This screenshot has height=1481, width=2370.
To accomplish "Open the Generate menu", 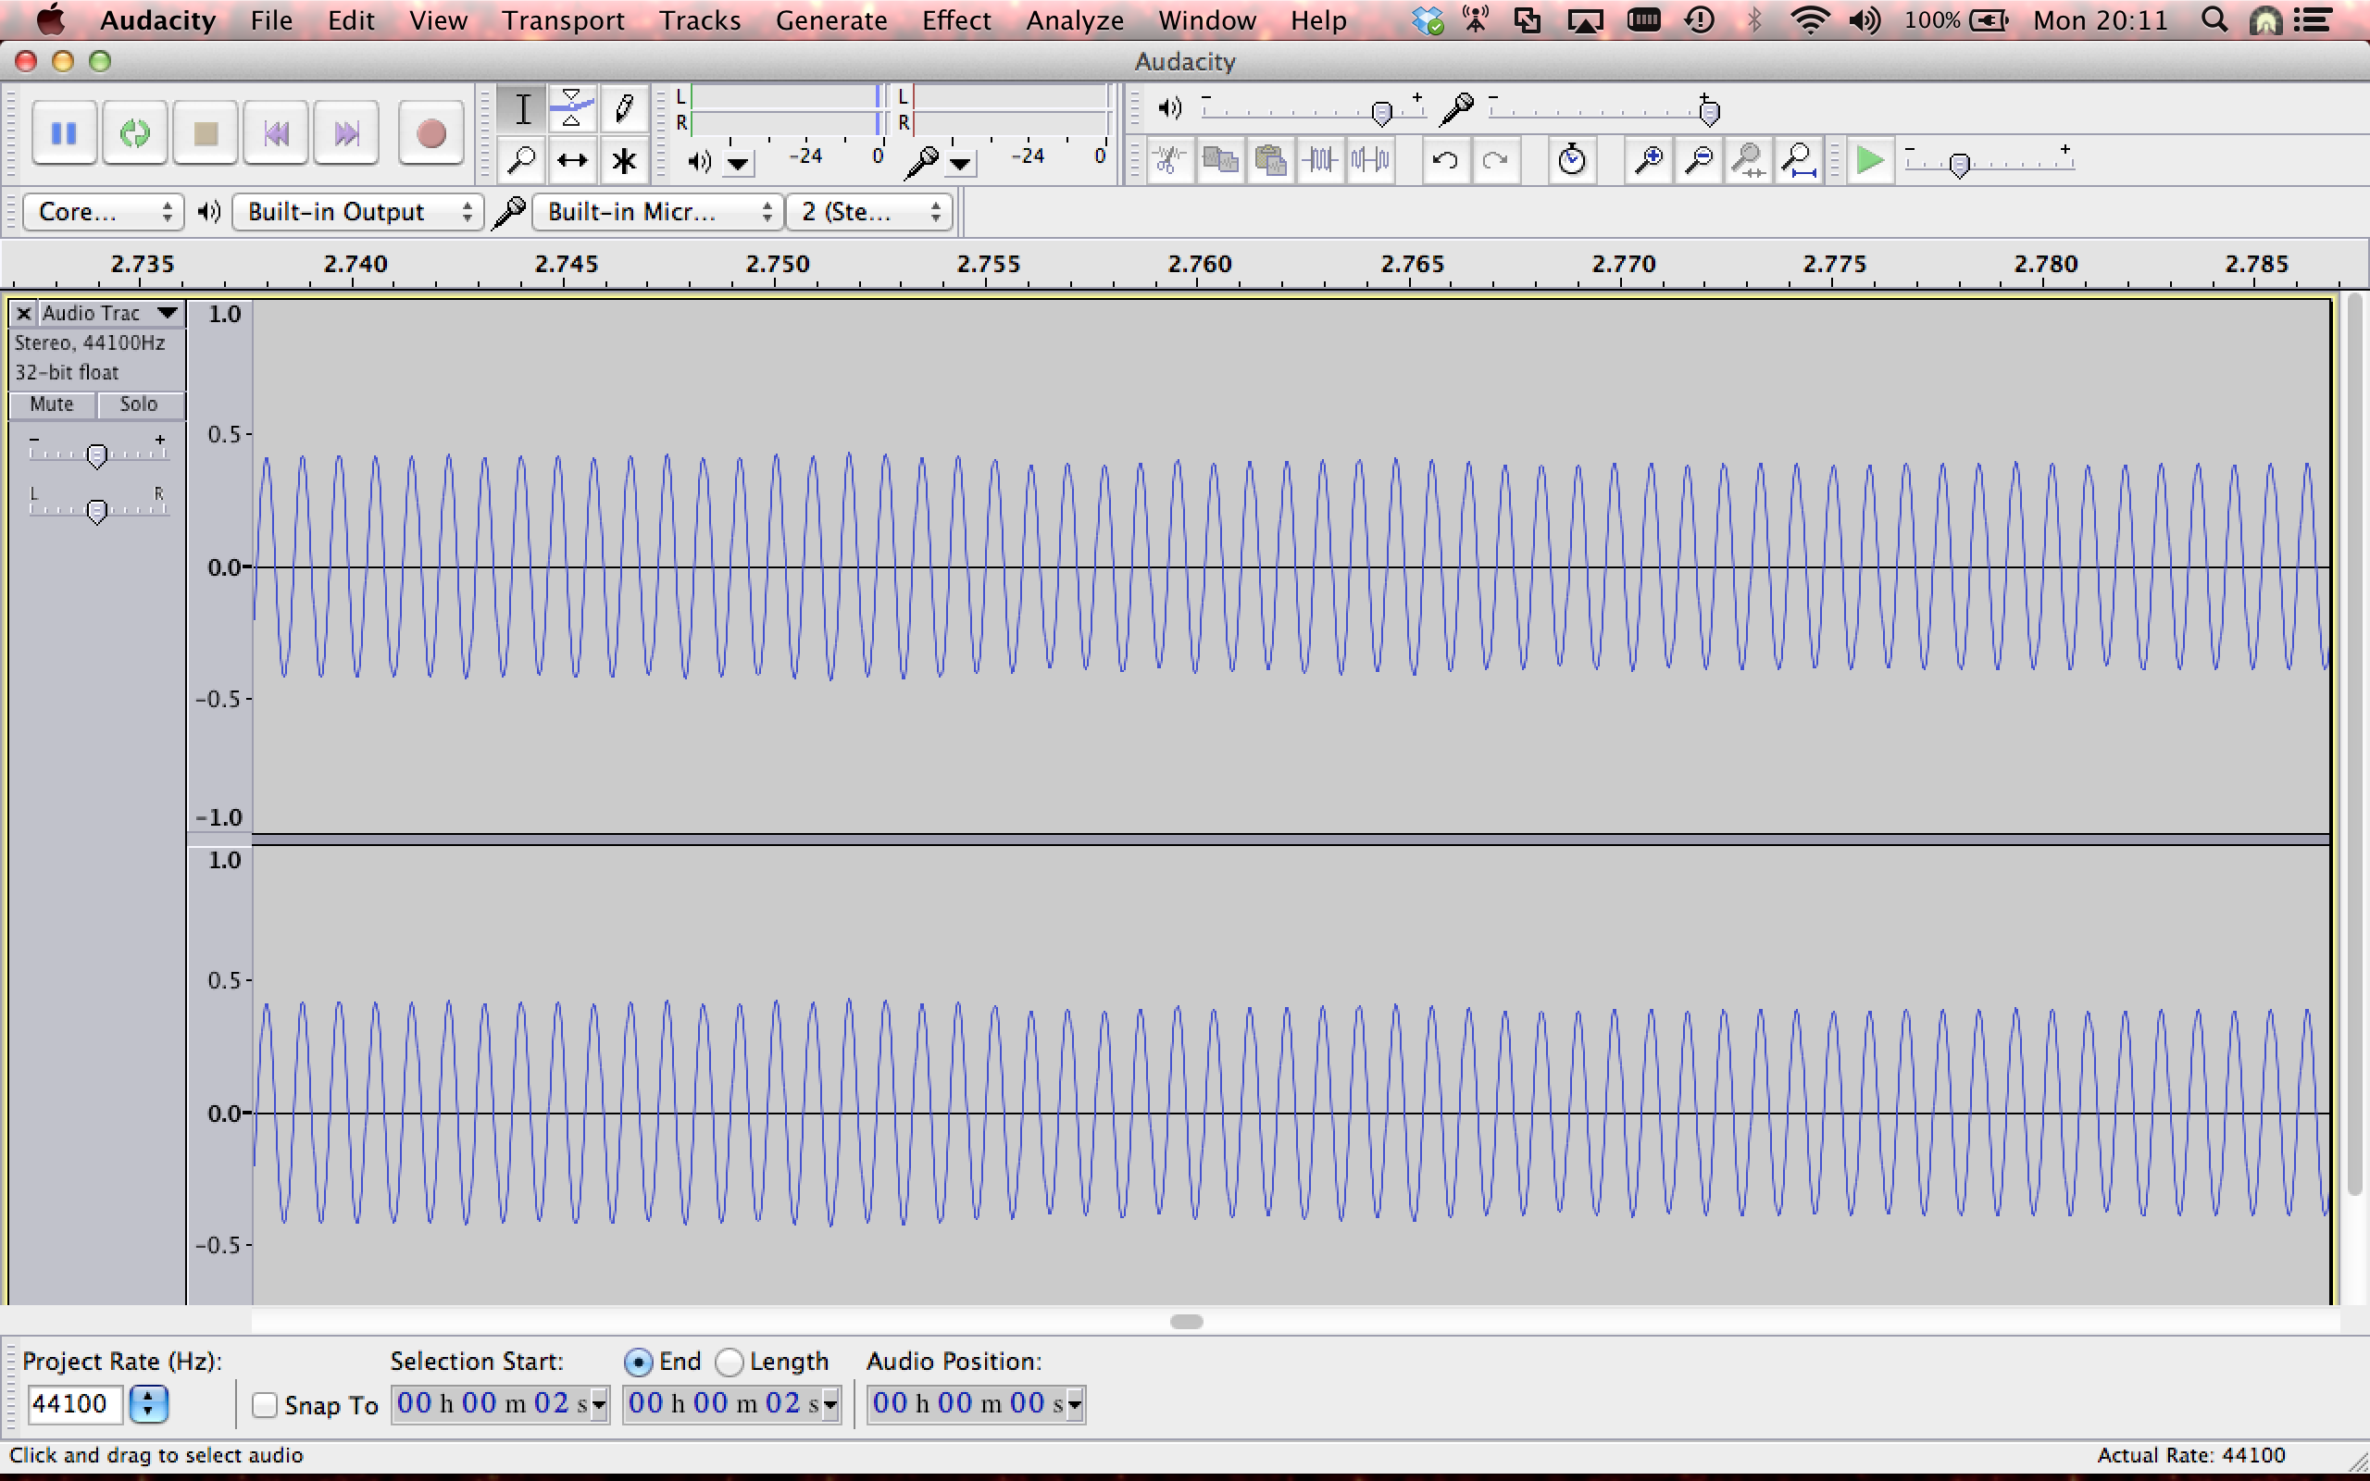I will click(x=830, y=20).
